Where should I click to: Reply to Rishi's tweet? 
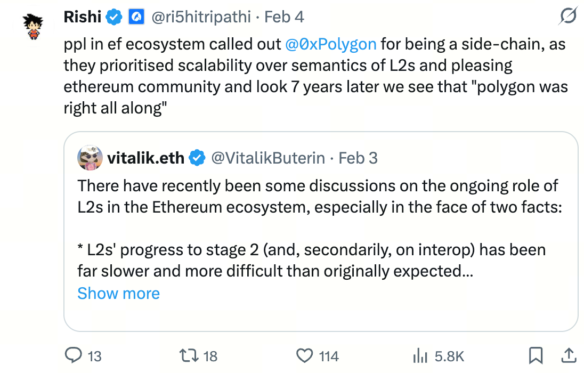[72, 355]
